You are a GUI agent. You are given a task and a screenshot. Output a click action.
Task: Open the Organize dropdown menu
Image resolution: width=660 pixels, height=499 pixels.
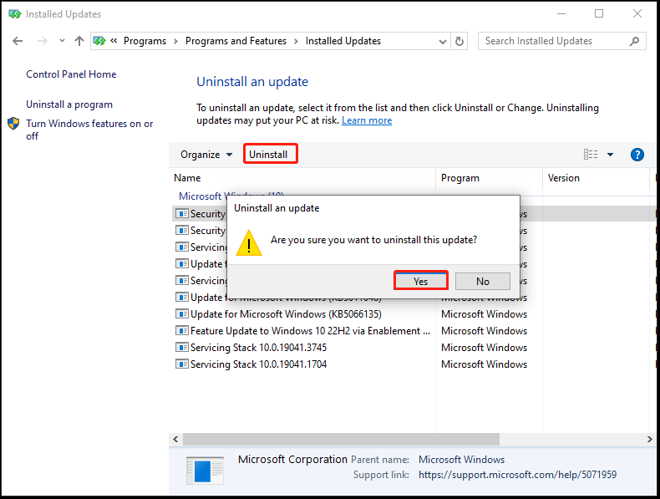coord(206,155)
